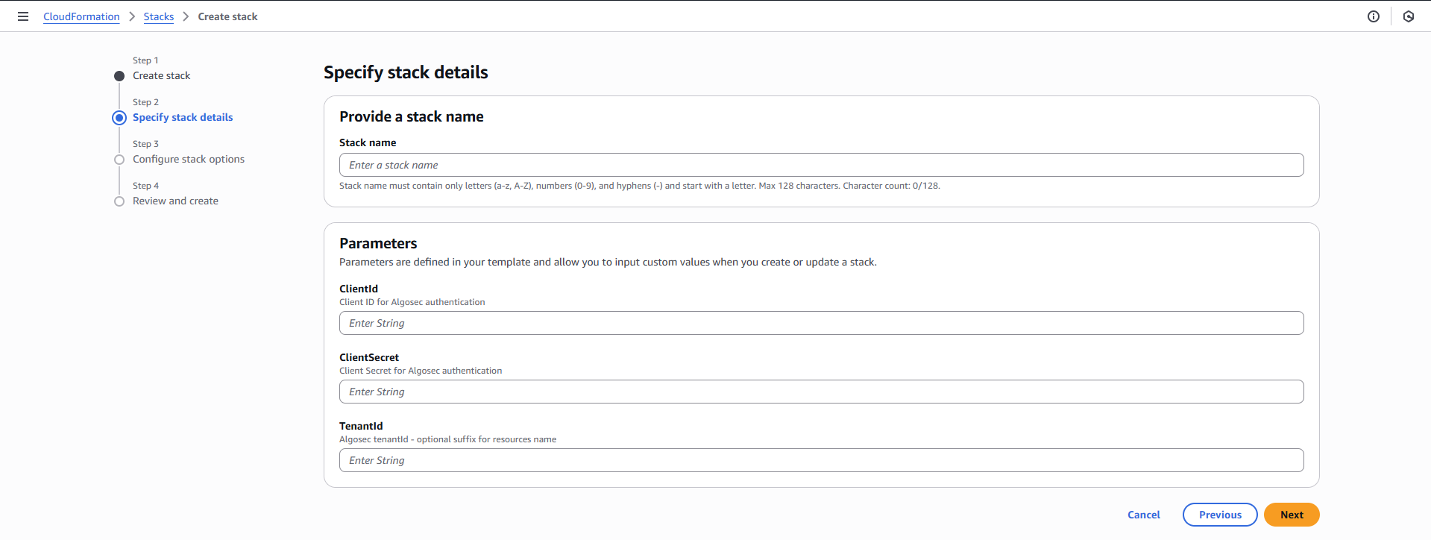The width and height of the screenshot is (1431, 540).
Task: Open the hamburger navigation menu
Action: [23, 16]
